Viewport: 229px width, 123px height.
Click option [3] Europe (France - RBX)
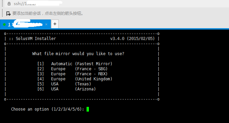pos(72,74)
